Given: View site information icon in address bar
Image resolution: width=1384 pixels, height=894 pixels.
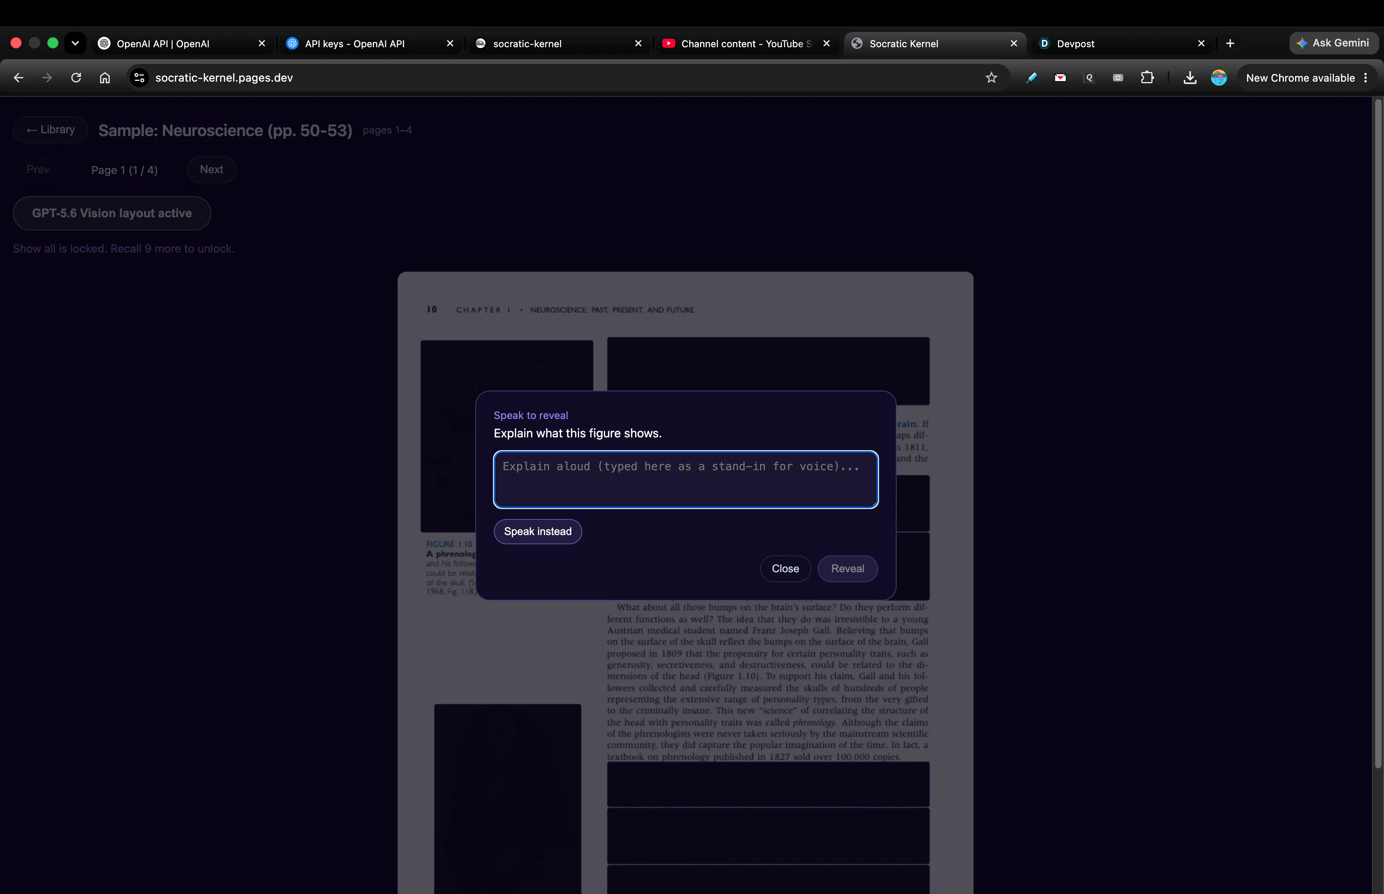Looking at the screenshot, I should 139,78.
